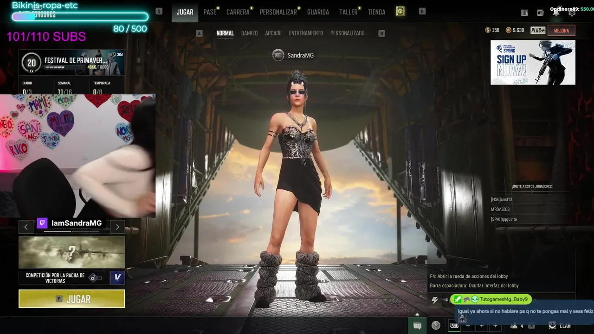Open the Festival de Primavera pass panel

[x=71, y=63]
